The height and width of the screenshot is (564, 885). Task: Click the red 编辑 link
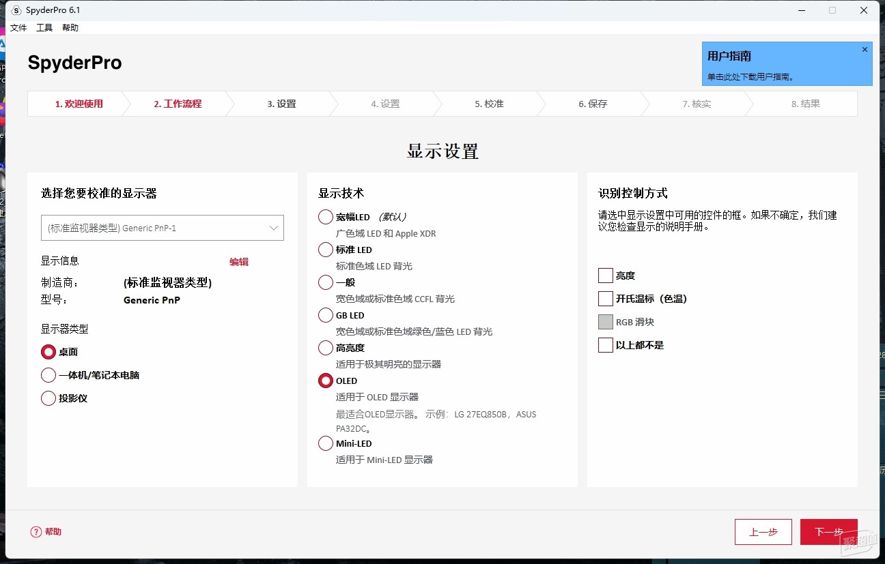pyautogui.click(x=239, y=262)
